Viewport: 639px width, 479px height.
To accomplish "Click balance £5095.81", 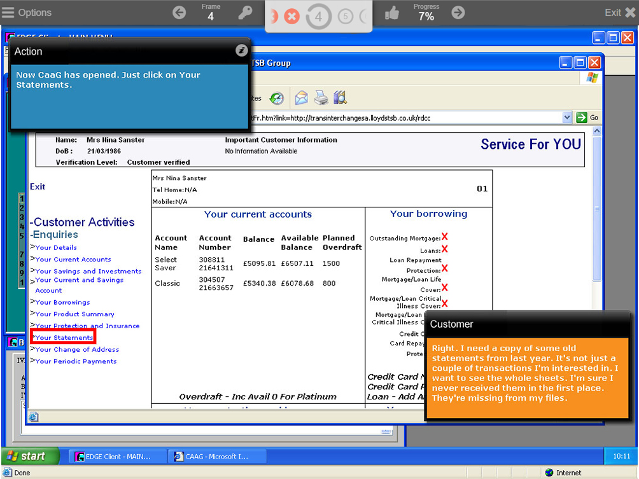I will click(x=260, y=263).
